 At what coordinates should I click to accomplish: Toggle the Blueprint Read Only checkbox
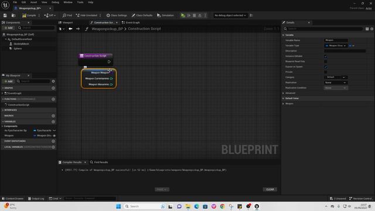tap(326, 62)
